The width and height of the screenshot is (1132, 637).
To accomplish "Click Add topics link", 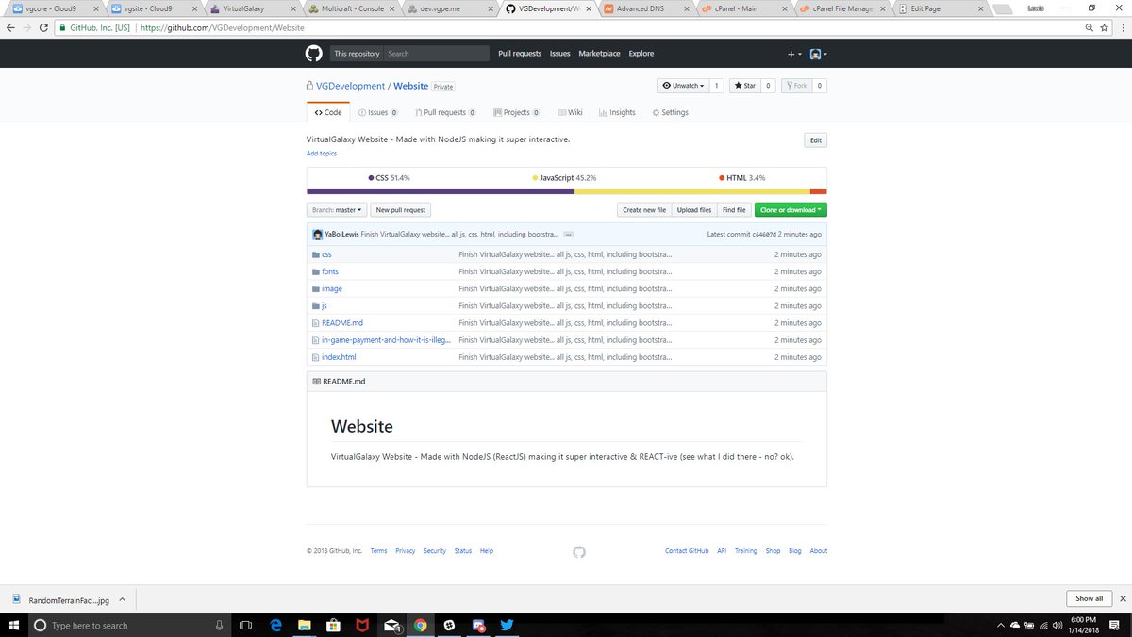I will (322, 154).
